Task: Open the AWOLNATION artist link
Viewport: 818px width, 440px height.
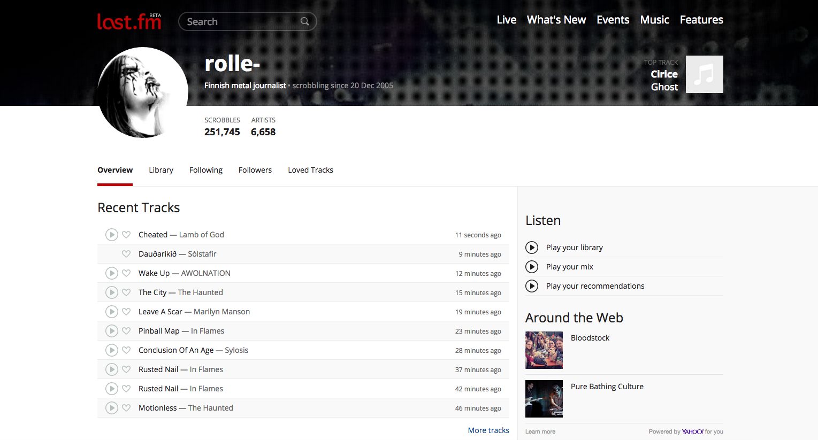Action: pos(206,273)
